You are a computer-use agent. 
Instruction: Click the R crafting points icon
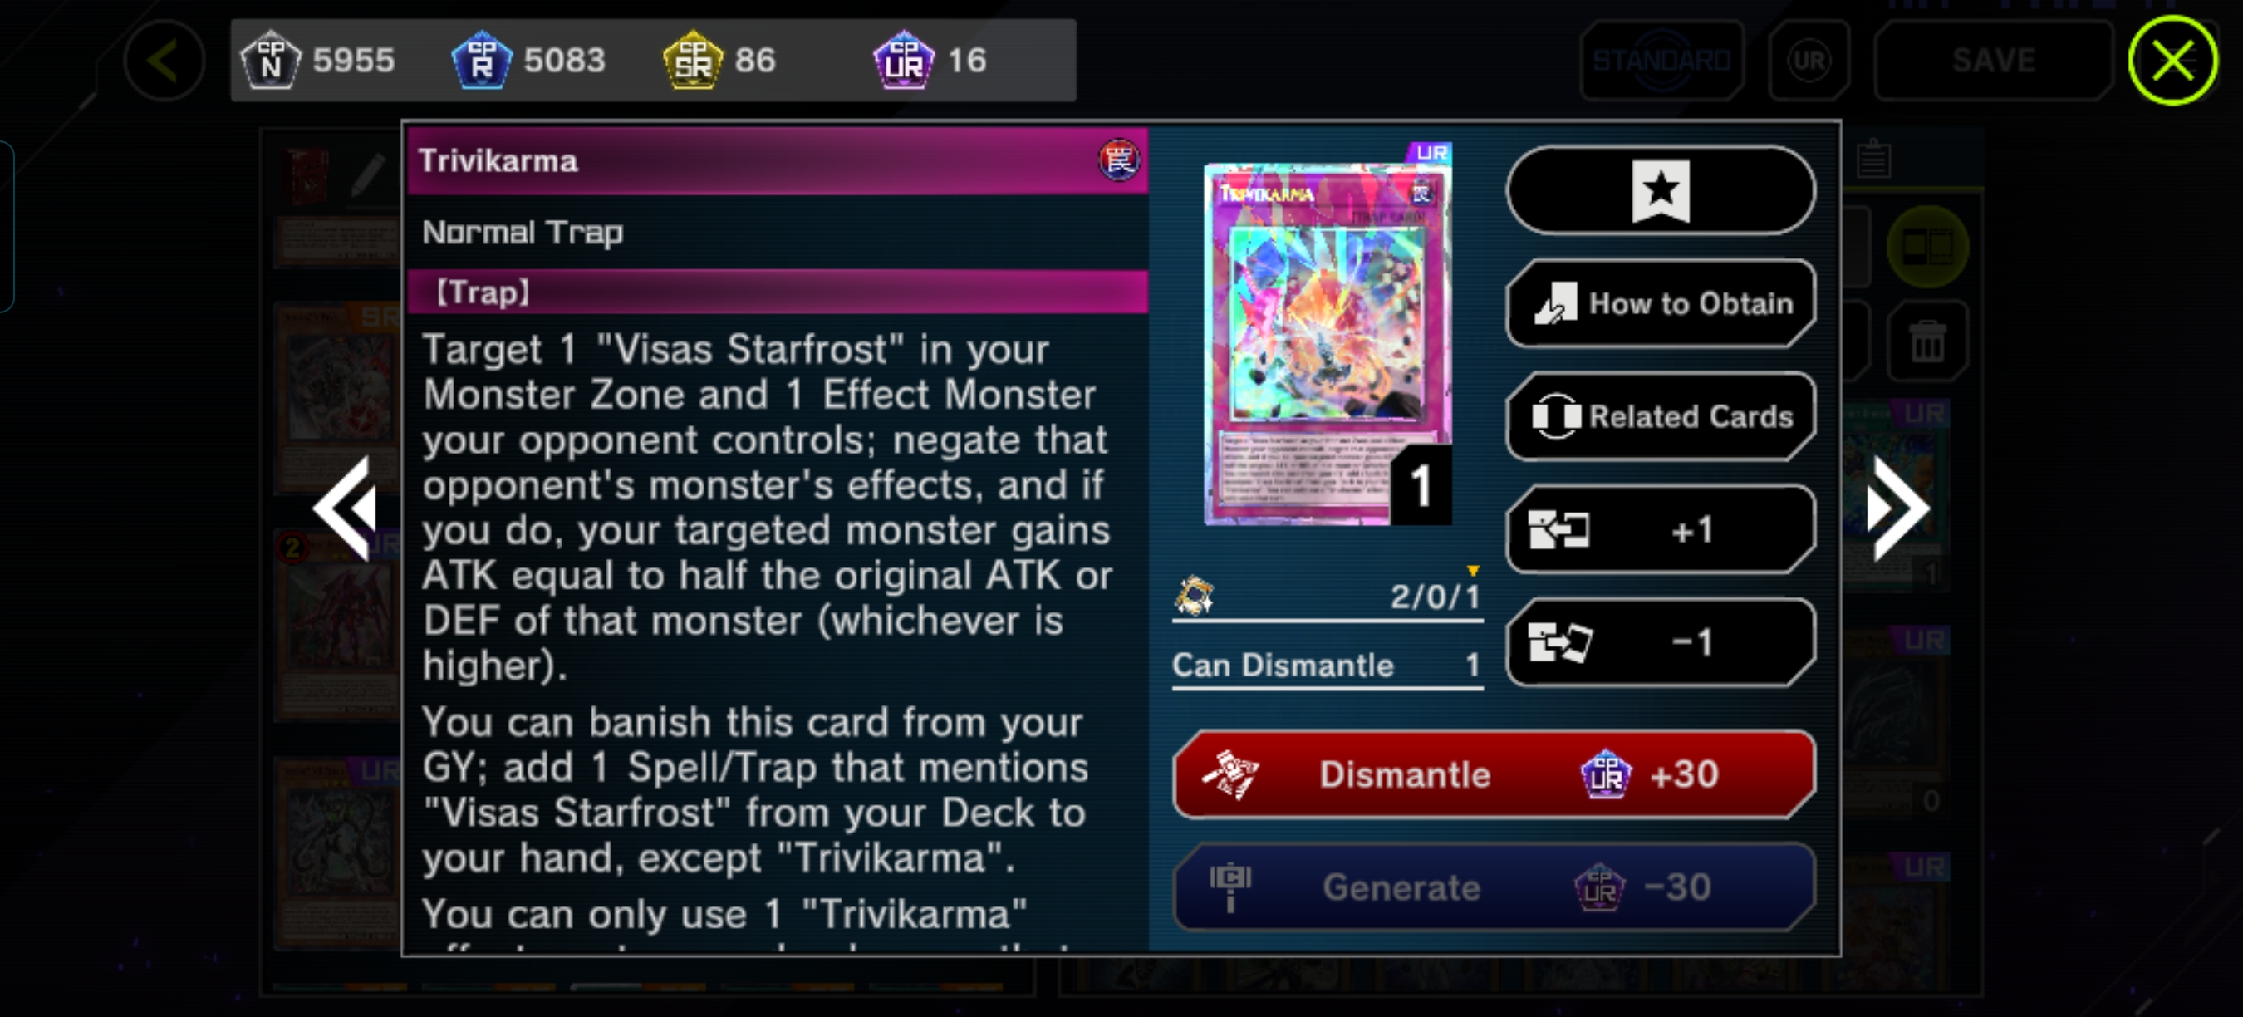click(x=482, y=60)
